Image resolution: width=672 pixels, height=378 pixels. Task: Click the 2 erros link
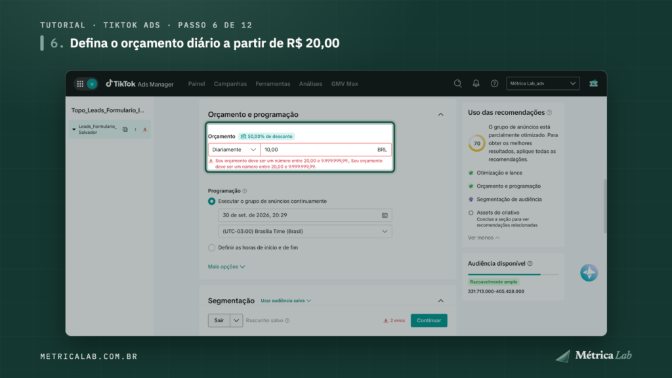(x=394, y=320)
